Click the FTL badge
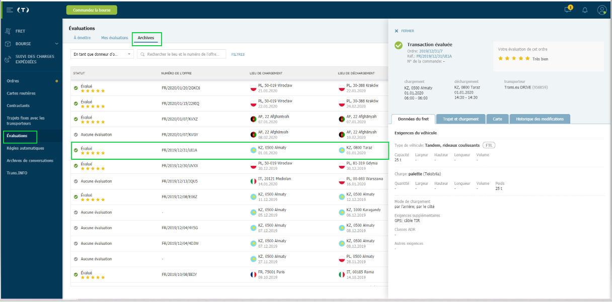 tap(489, 145)
